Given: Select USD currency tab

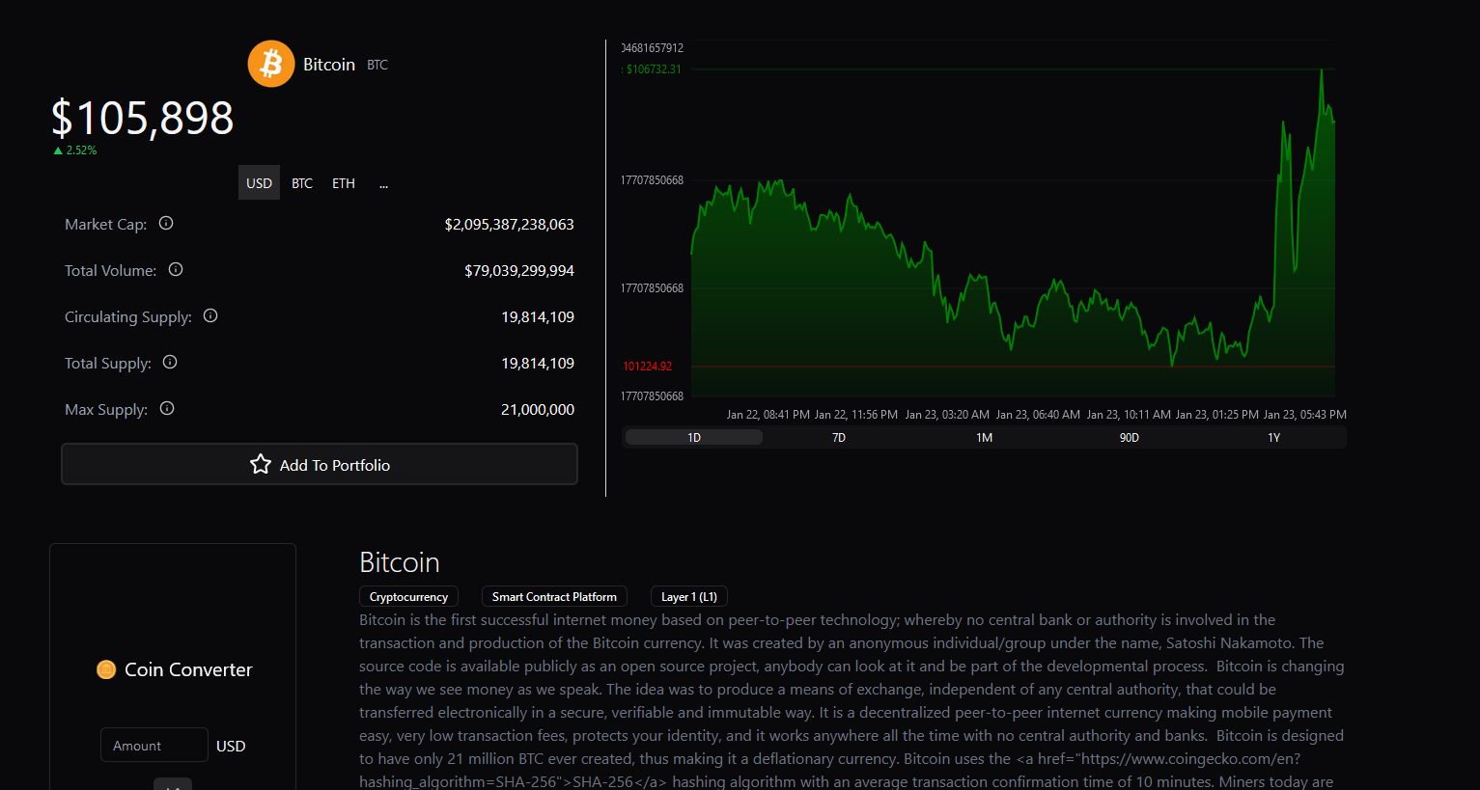Looking at the screenshot, I should tap(259, 182).
